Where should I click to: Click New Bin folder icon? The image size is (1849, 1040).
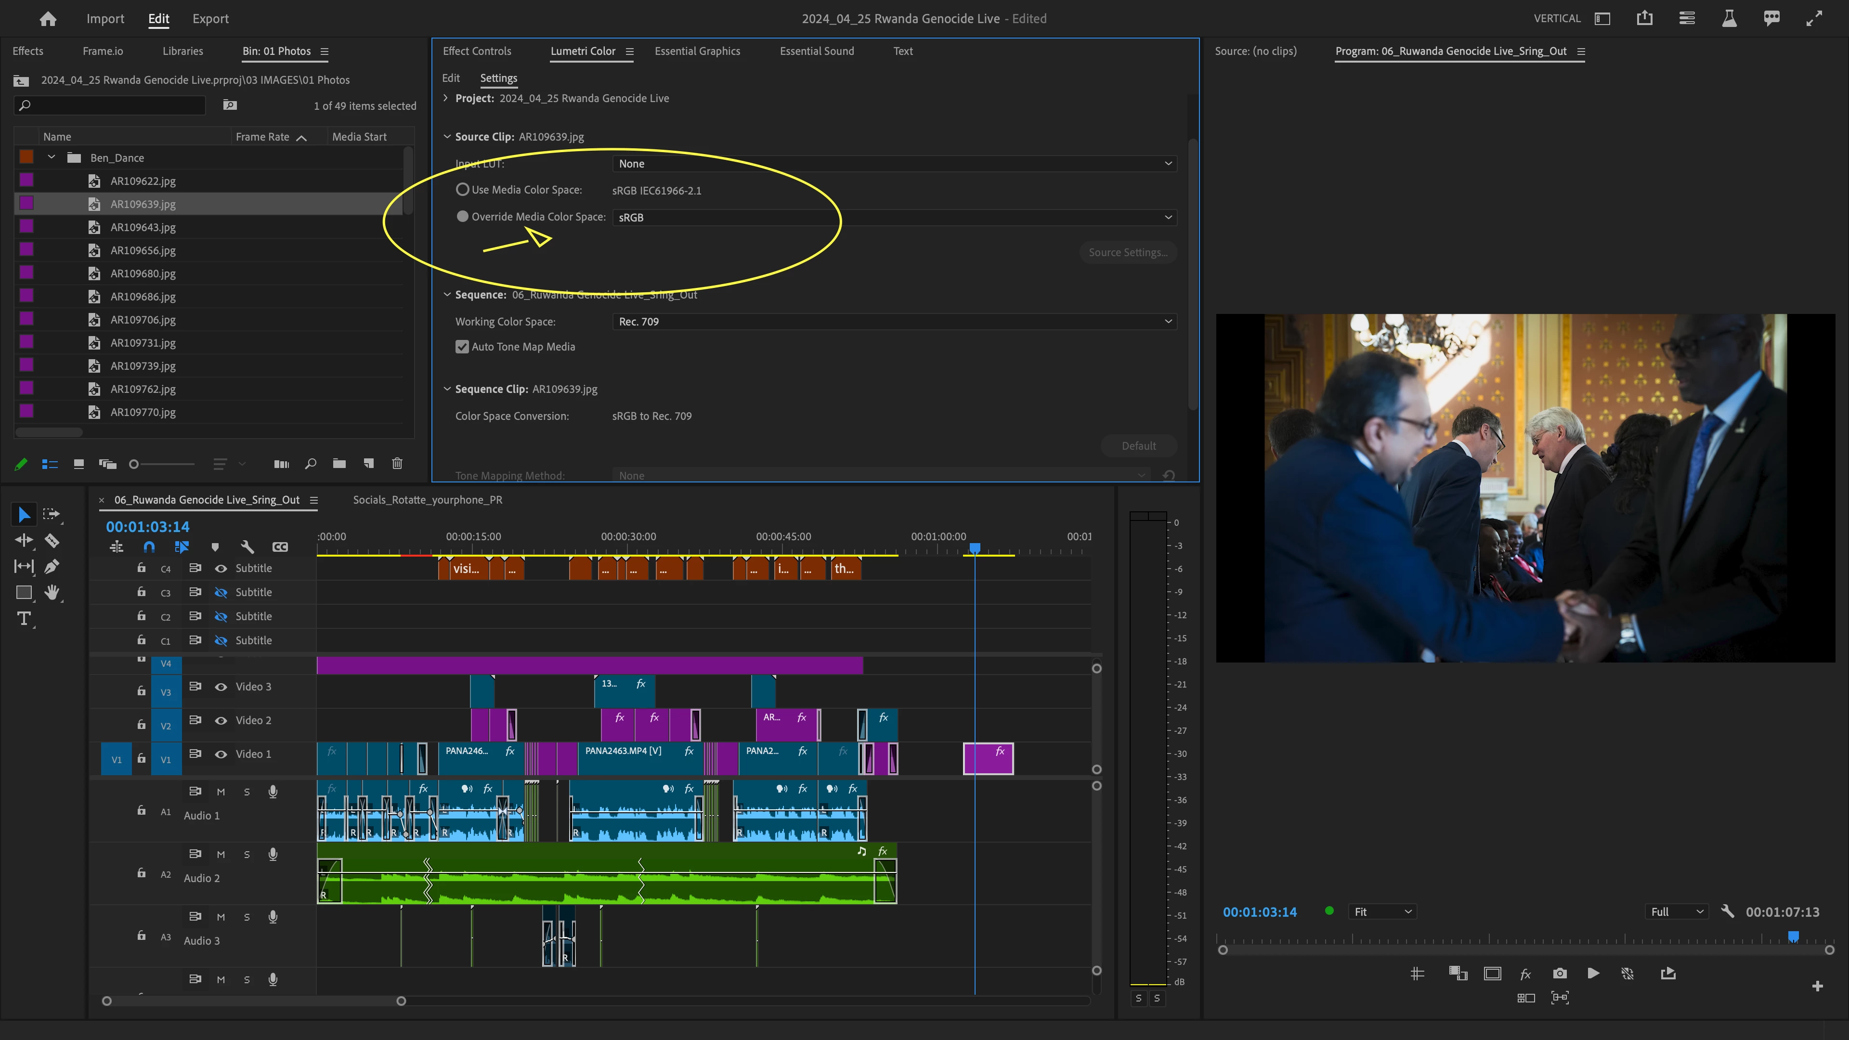(339, 464)
